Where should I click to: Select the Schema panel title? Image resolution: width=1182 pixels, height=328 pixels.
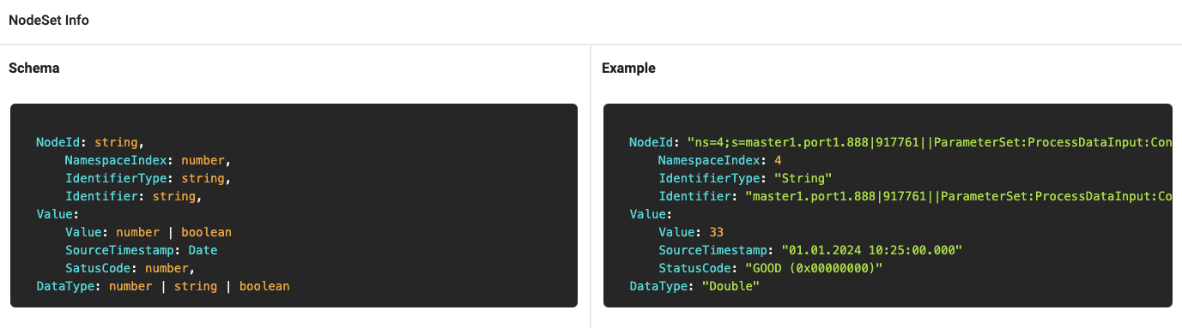[x=33, y=68]
